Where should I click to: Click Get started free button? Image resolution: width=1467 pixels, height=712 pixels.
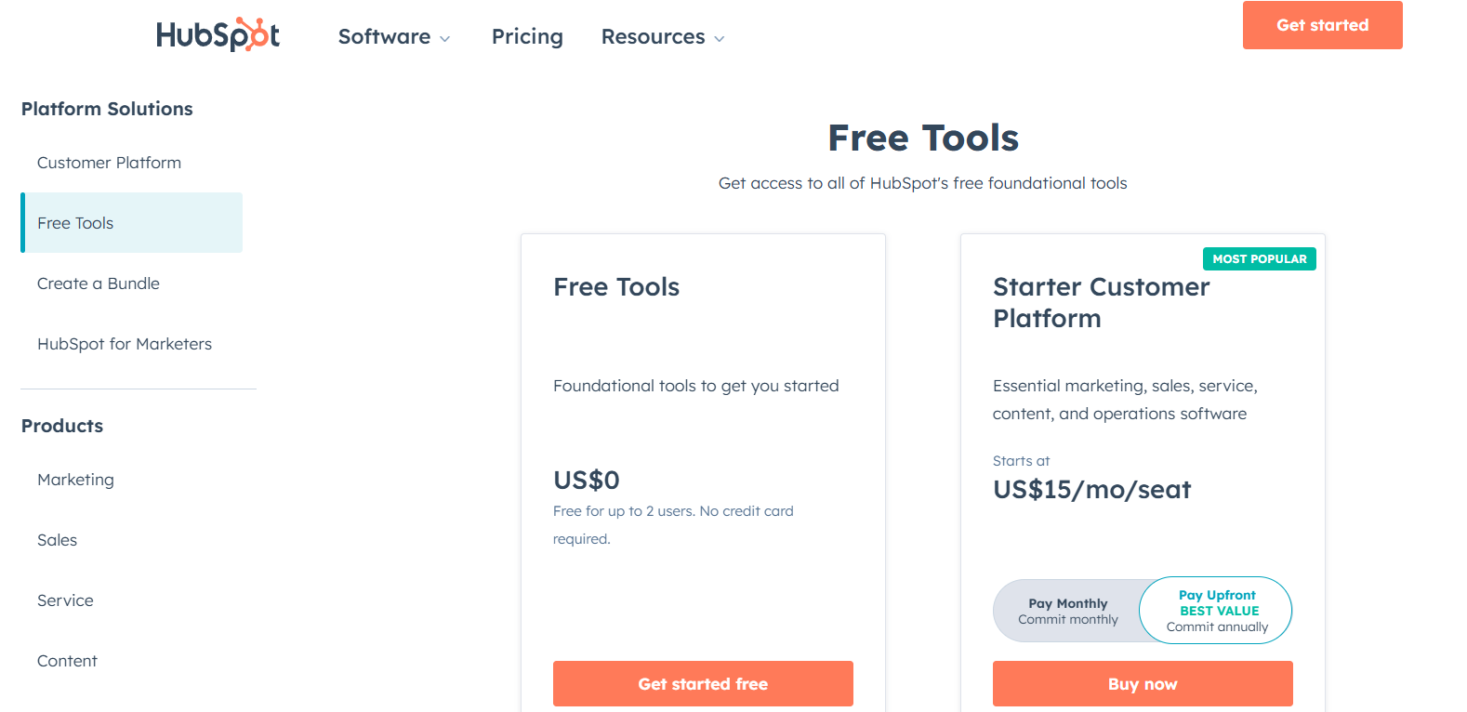click(703, 684)
